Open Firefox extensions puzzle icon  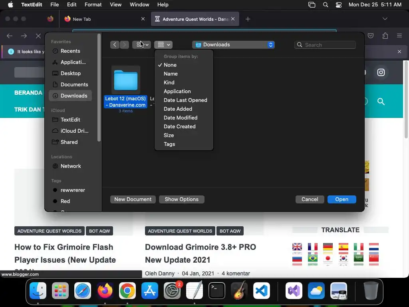385,36
